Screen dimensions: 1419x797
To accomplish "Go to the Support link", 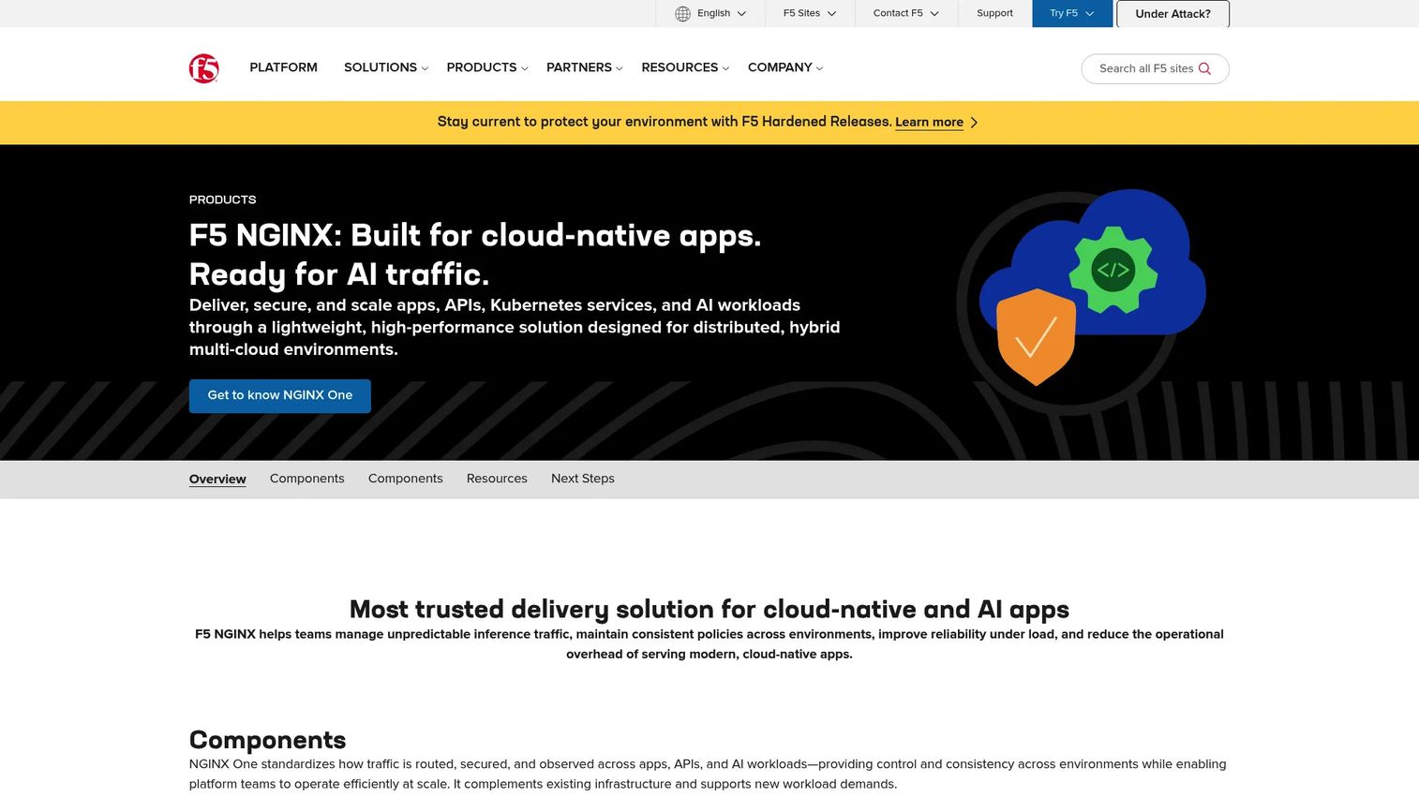I will (994, 13).
